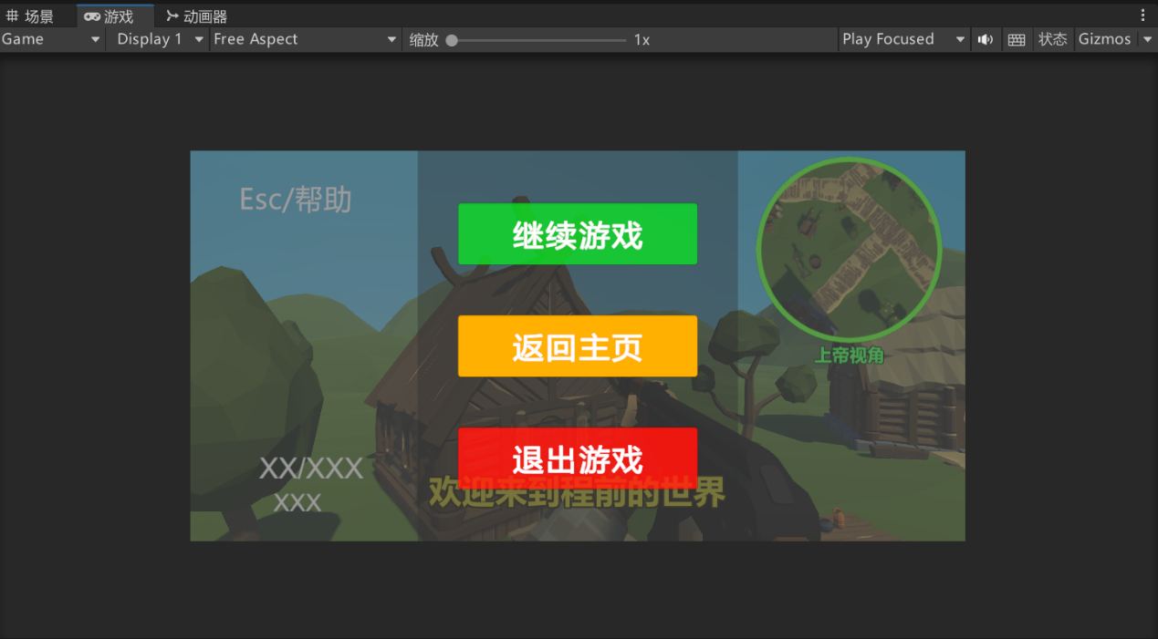Open the 动画器 (Animator) tab
1158x639 pixels.
pos(196,16)
